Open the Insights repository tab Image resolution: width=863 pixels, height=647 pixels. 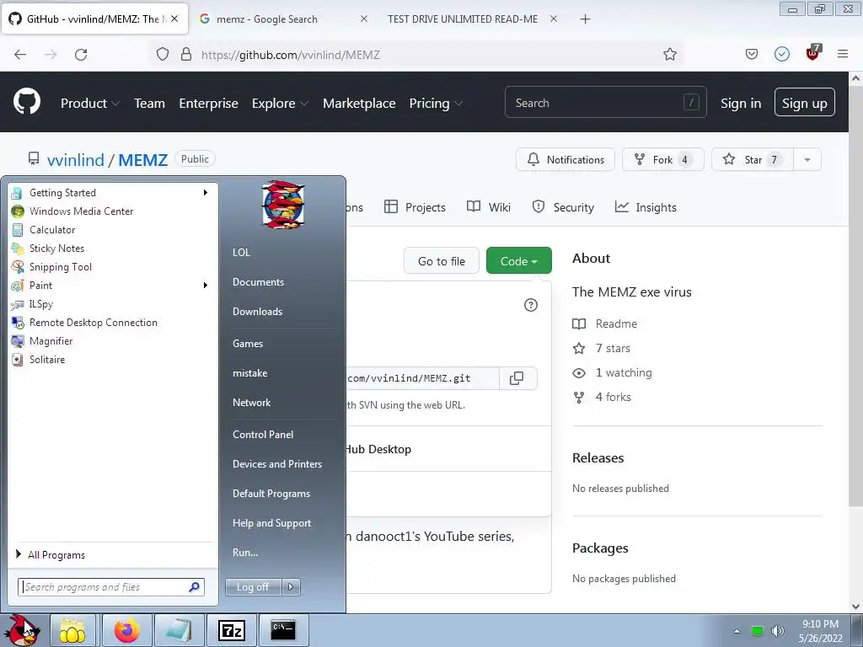646,207
